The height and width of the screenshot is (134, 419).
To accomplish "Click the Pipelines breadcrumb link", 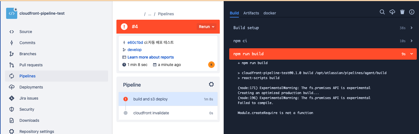I will [x=166, y=14].
